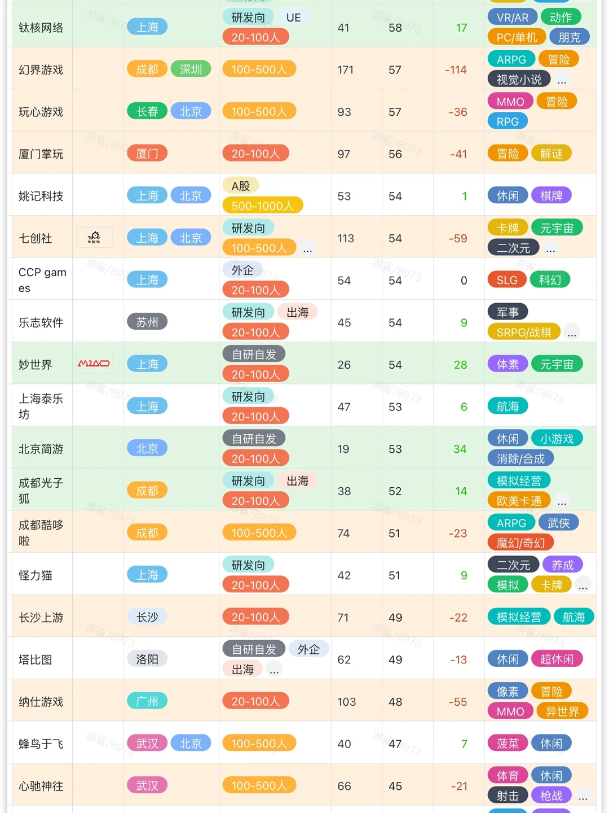This screenshot has width=609, height=813.
Task: Click the UE tag in 钛核网络 row
Action: [294, 18]
